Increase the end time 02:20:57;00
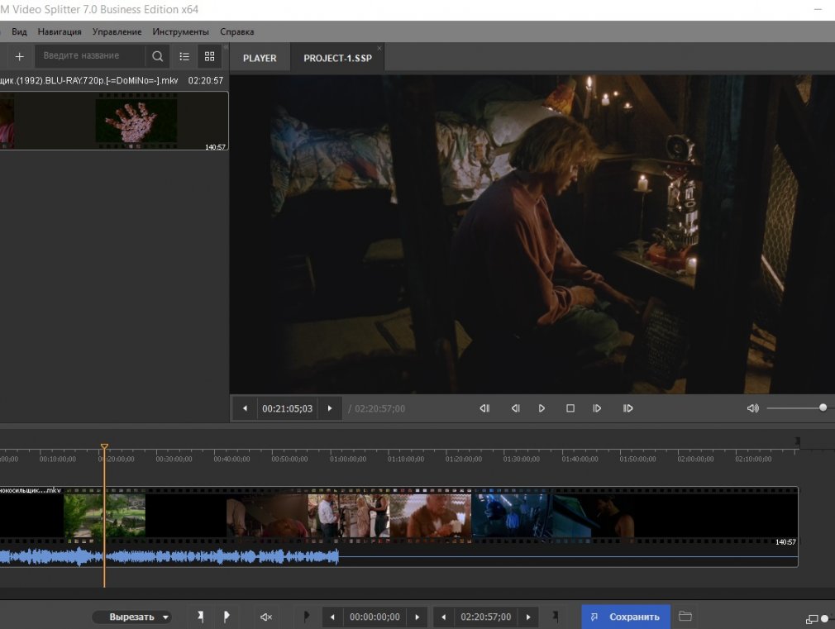Viewport: 835px width, 629px height. click(528, 617)
